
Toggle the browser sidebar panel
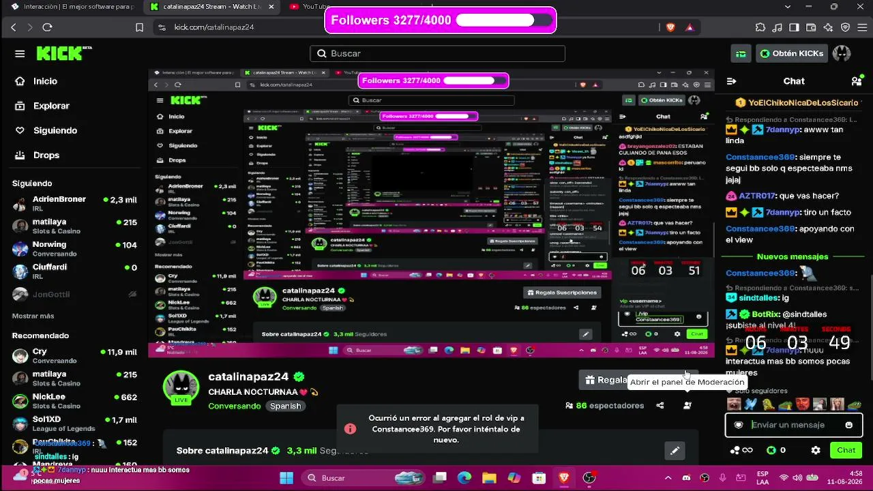794,27
